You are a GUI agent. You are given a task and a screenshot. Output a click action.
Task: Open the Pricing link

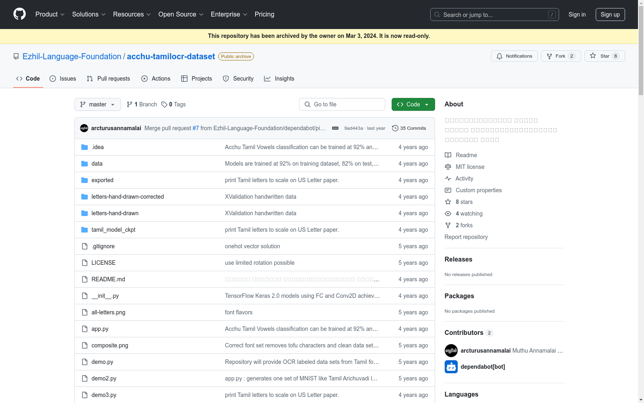click(264, 15)
